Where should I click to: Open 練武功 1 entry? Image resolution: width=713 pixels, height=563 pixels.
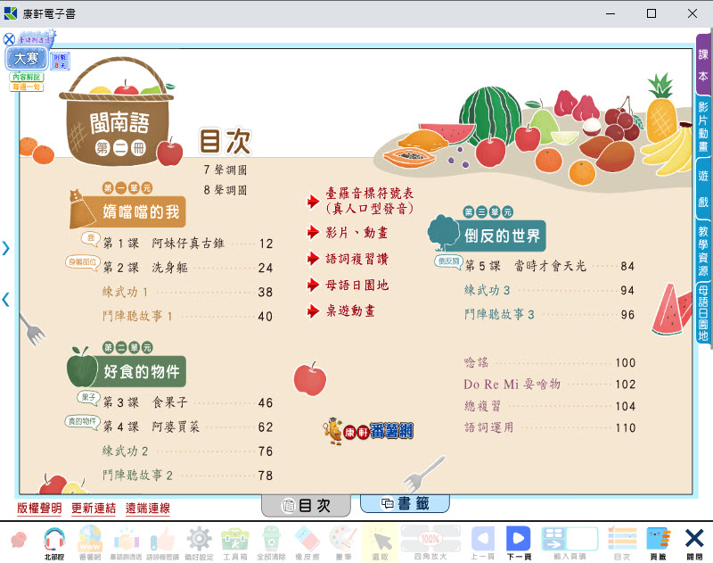click(x=188, y=292)
